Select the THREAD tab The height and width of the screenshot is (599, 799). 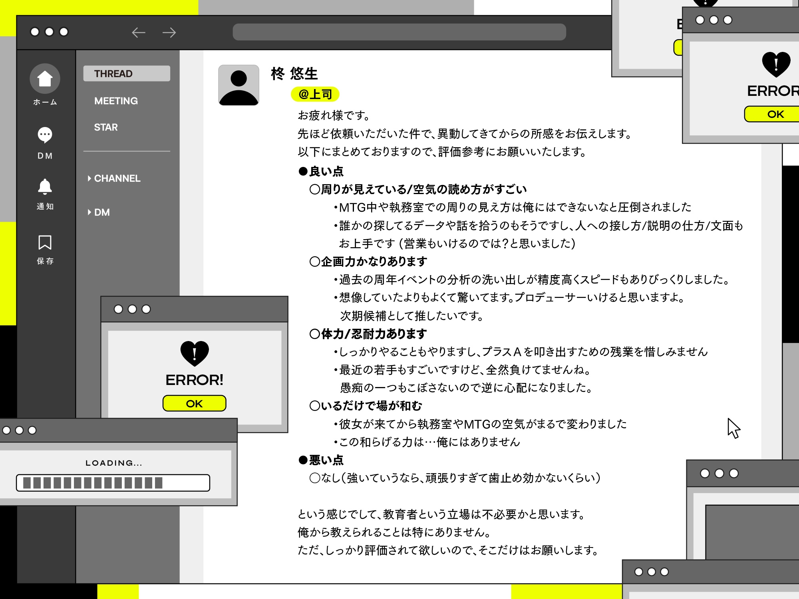click(113, 73)
